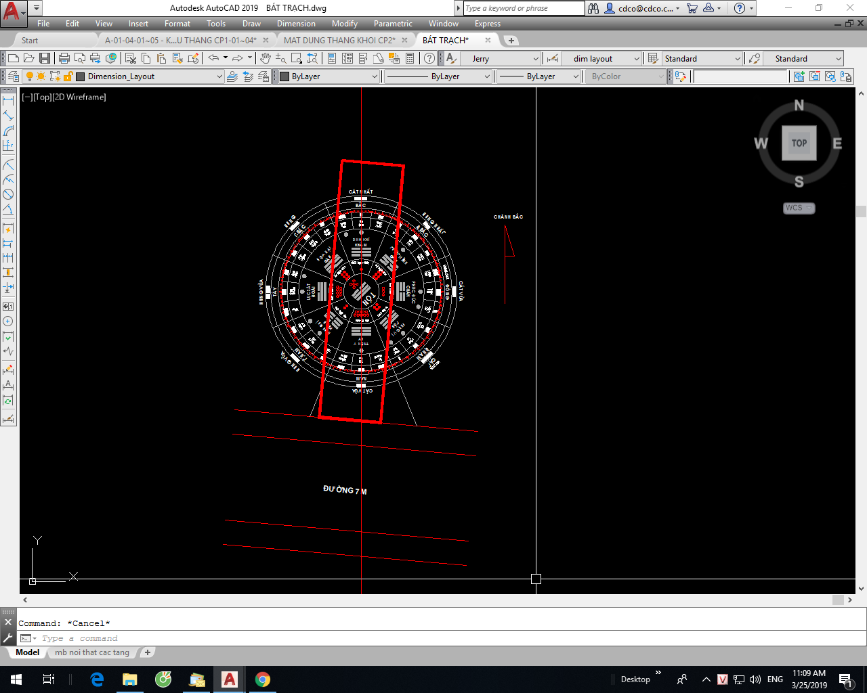
Task: Click the Linear Dimension tool in the left toolbar
Action: point(8,101)
